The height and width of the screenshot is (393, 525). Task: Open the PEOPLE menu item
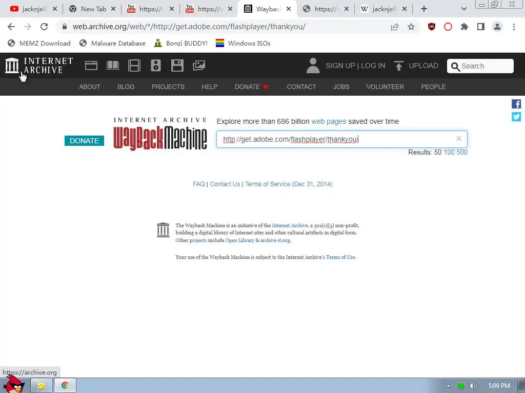click(433, 87)
